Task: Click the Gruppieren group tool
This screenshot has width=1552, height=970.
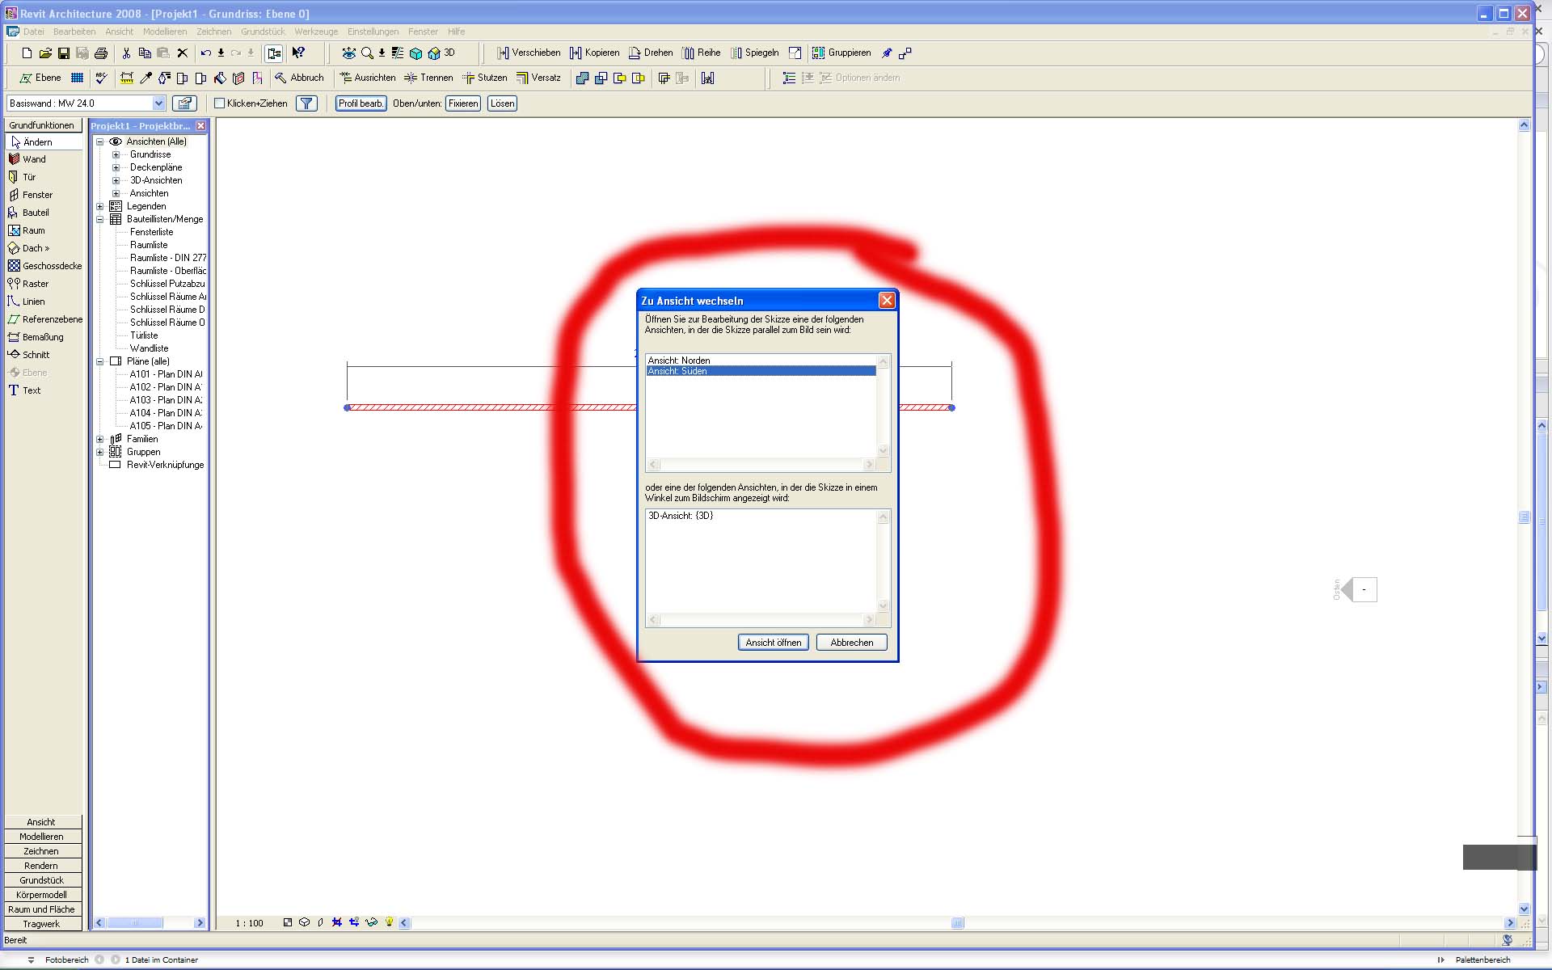Action: tap(842, 53)
